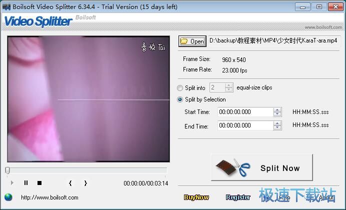Set selection start with left brace marker
The width and height of the screenshot is (346, 210).
coord(70,183)
